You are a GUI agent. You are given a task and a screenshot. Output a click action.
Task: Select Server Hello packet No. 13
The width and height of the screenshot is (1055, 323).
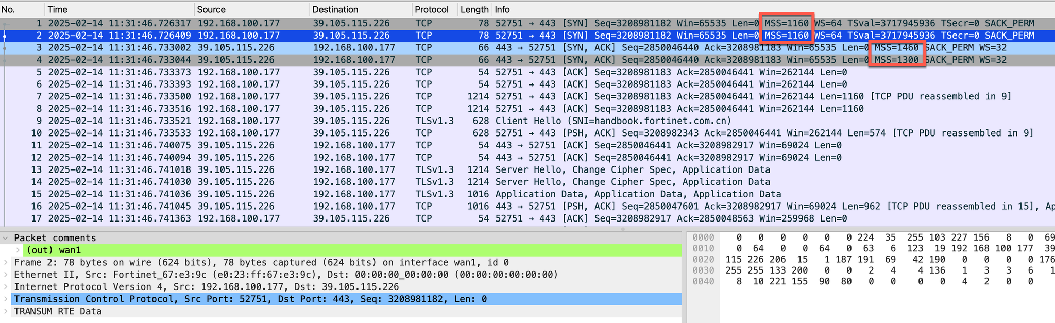527,170
